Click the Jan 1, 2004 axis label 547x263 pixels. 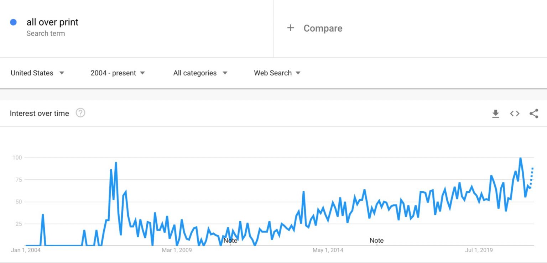click(26, 250)
